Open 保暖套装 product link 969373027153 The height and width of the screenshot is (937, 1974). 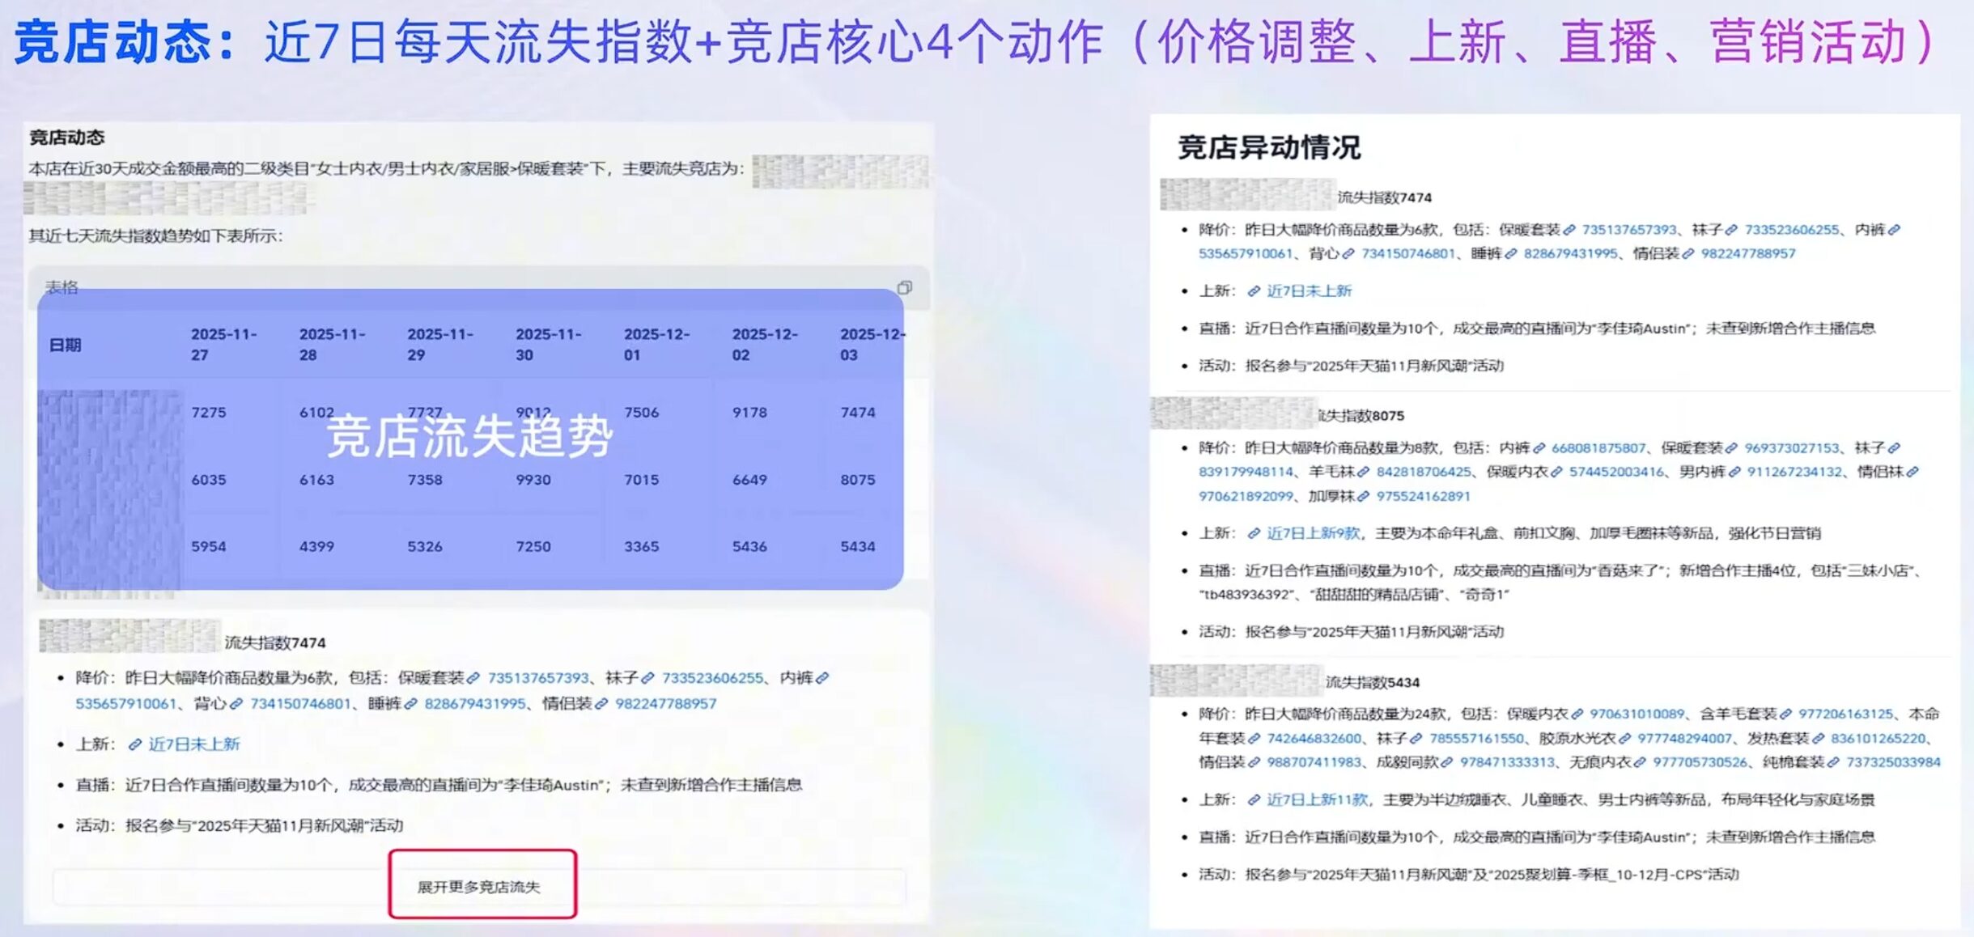(1792, 447)
